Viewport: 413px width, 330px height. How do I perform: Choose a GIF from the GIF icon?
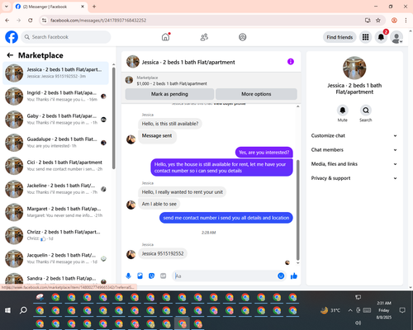click(164, 276)
